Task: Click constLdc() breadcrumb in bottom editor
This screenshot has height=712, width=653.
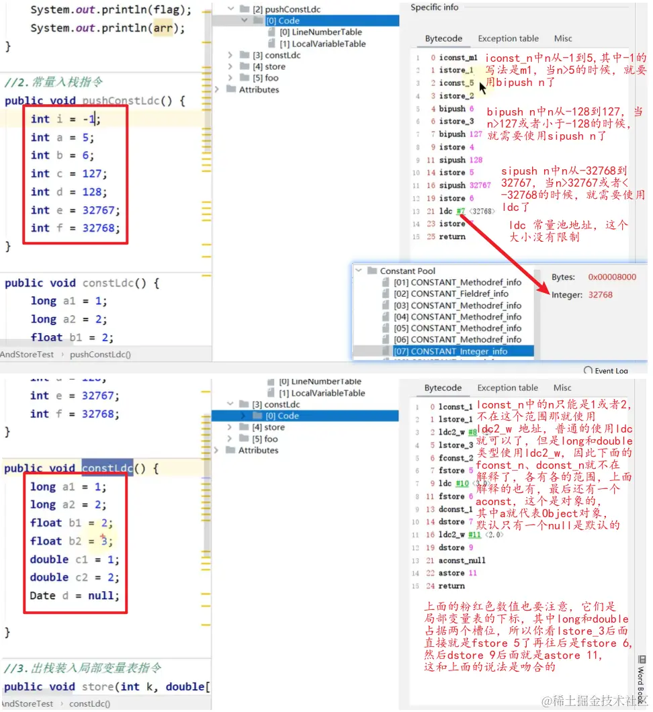Action: [89, 703]
